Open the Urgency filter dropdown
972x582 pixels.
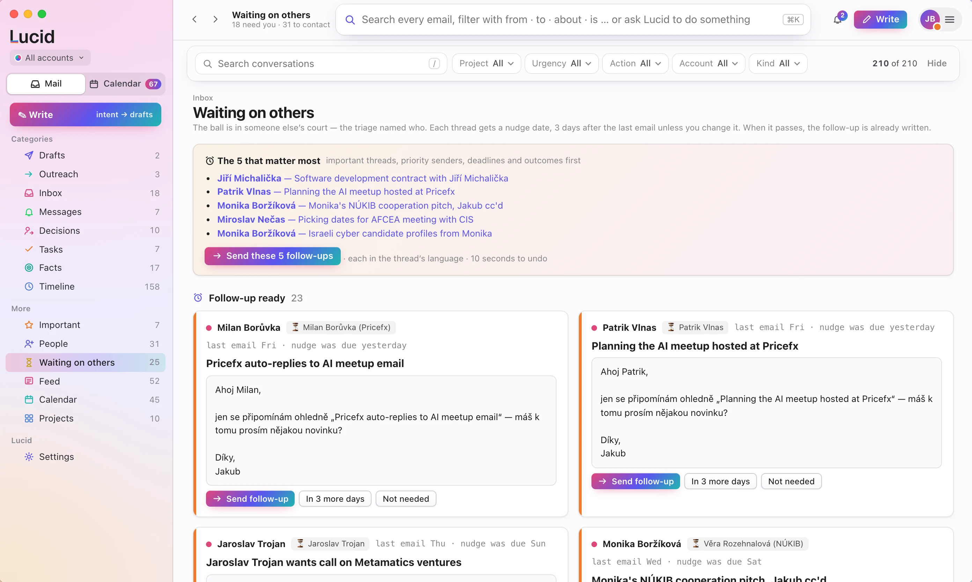tap(561, 63)
